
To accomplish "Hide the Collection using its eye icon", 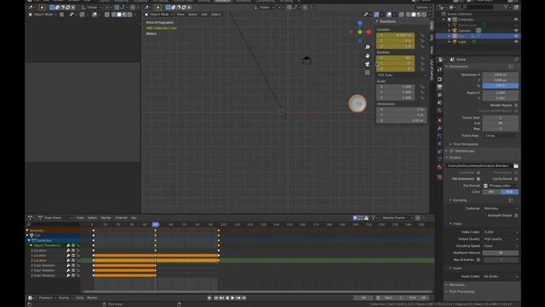I will click(516, 20).
